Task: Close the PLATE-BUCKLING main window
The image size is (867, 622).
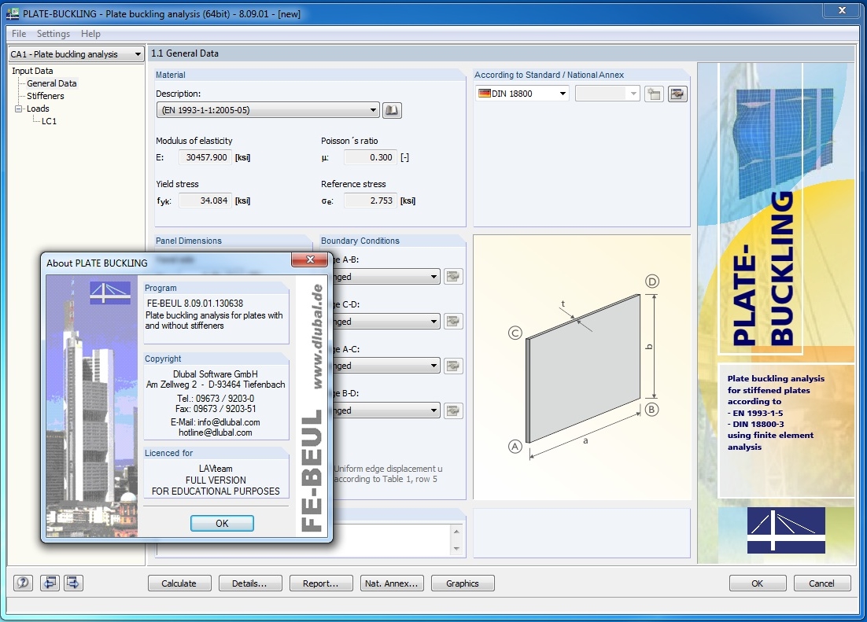Action: pyautogui.click(x=842, y=10)
